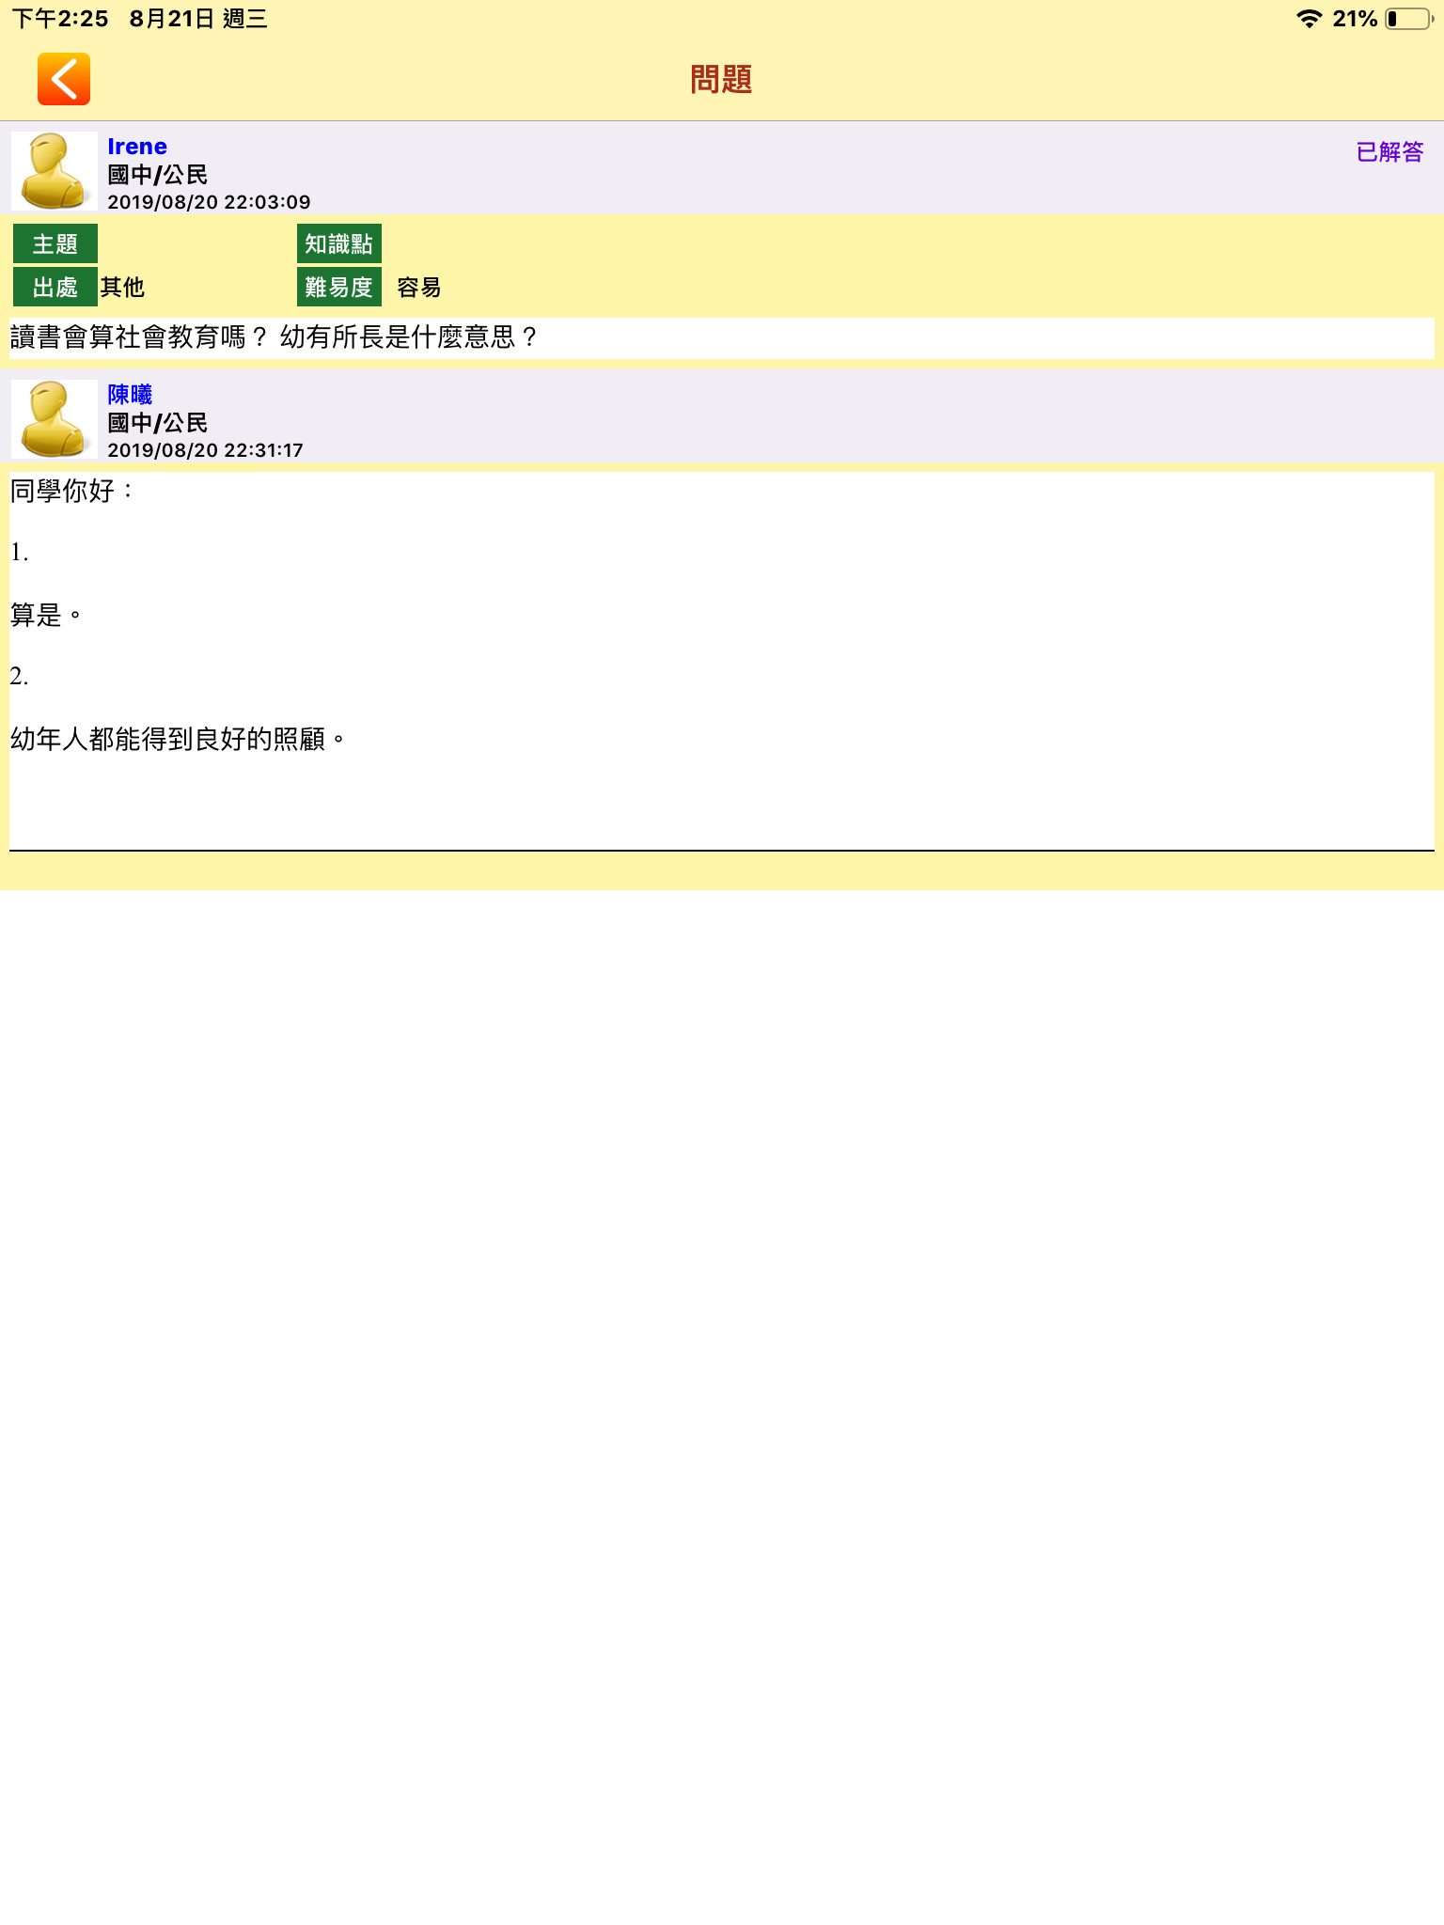
Task: Tap the 問題 page title
Action: [721, 79]
